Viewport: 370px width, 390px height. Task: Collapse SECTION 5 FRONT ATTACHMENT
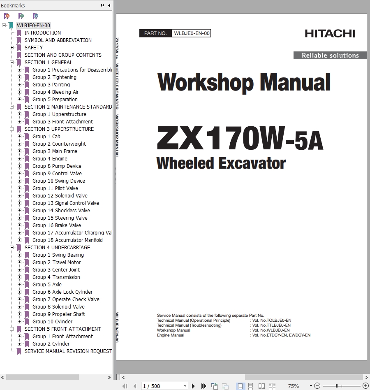tap(12, 329)
